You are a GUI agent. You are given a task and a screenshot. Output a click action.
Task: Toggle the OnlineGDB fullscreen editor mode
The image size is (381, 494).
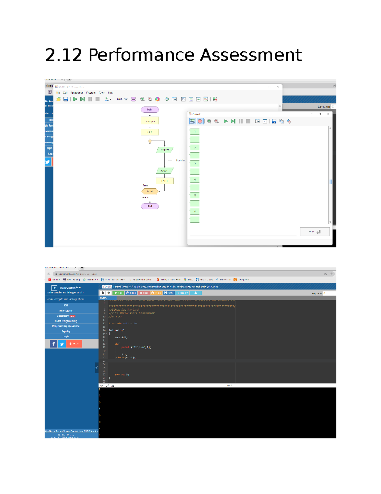tap(109, 293)
